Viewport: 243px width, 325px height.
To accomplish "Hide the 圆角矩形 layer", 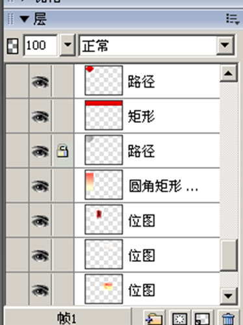I will [x=40, y=186].
